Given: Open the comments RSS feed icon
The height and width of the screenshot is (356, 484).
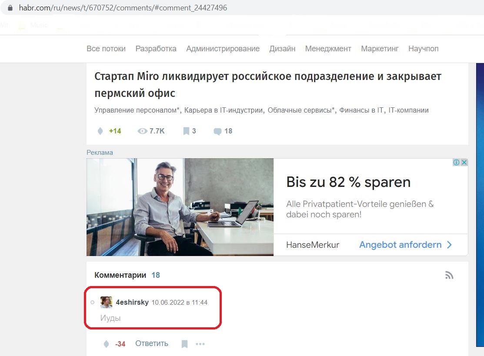Looking at the screenshot, I should 449,275.
